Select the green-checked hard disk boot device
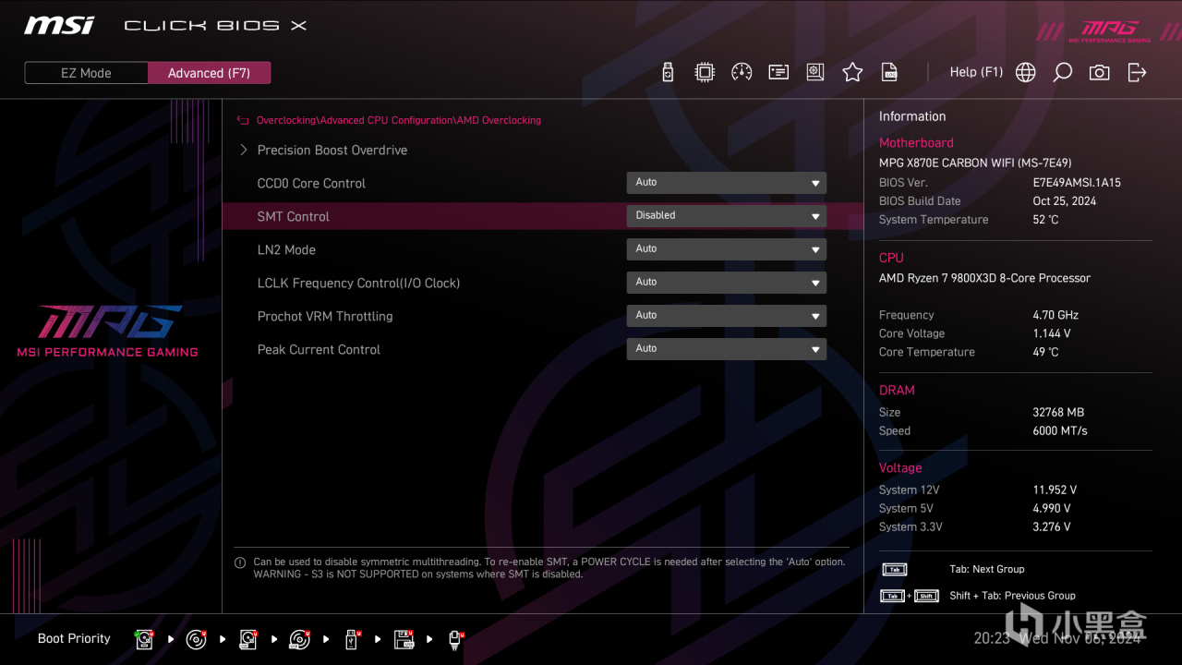The image size is (1182, 665). (144, 639)
